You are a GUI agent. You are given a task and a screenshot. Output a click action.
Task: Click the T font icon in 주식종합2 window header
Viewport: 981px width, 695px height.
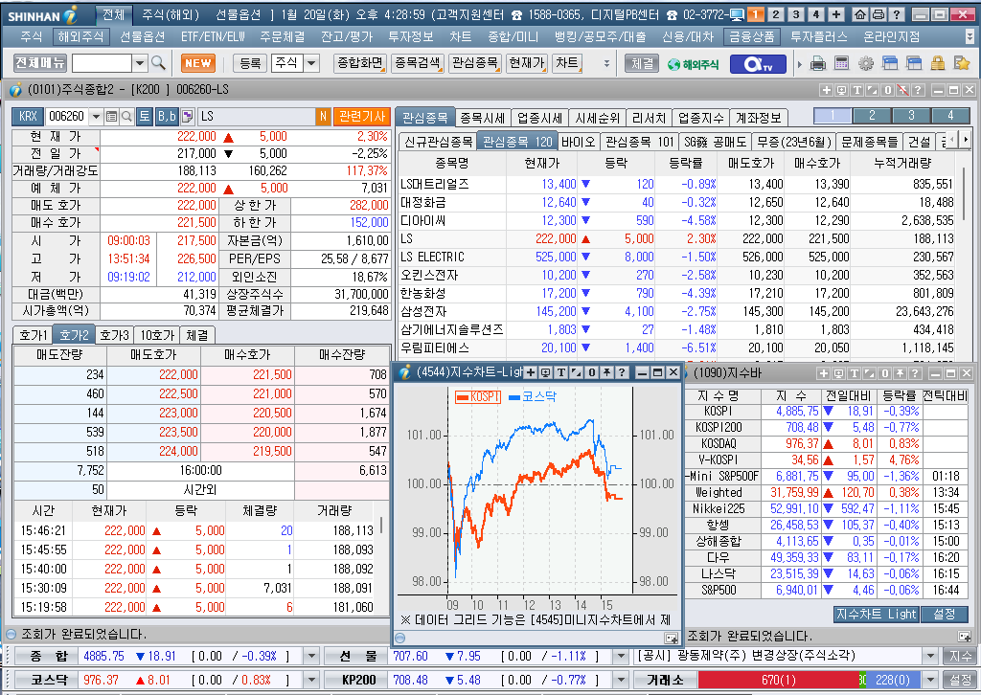coord(856,90)
